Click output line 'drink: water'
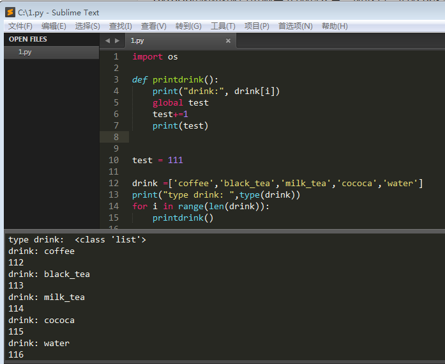Screen dimensions: 445x364 click(39, 344)
